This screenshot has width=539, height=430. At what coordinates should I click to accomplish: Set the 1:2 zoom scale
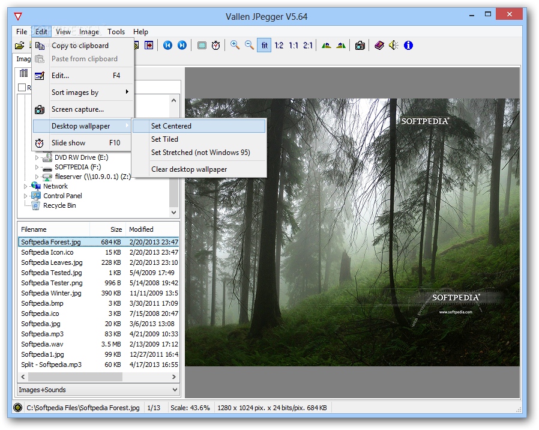click(279, 46)
